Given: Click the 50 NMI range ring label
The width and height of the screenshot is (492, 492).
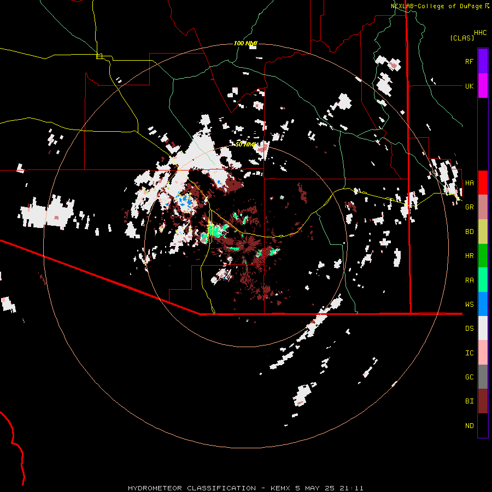Looking at the screenshot, I should pyautogui.click(x=245, y=144).
